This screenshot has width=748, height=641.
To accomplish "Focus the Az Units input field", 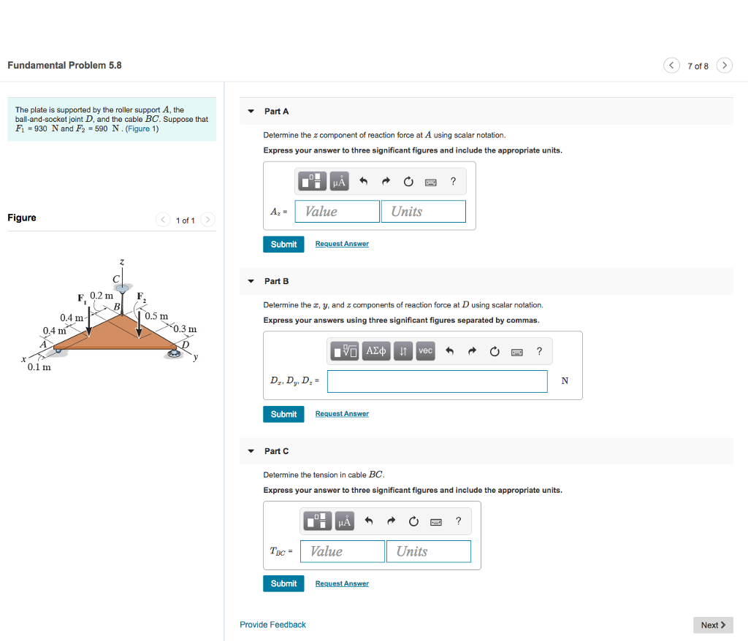I will point(423,211).
